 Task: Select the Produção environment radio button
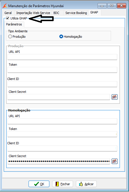click(x=10, y=37)
